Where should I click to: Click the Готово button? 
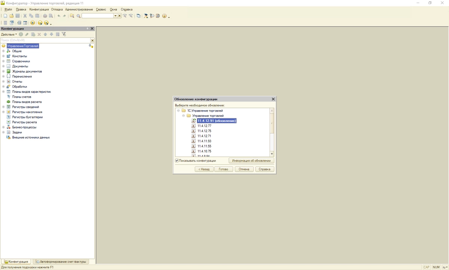click(223, 169)
